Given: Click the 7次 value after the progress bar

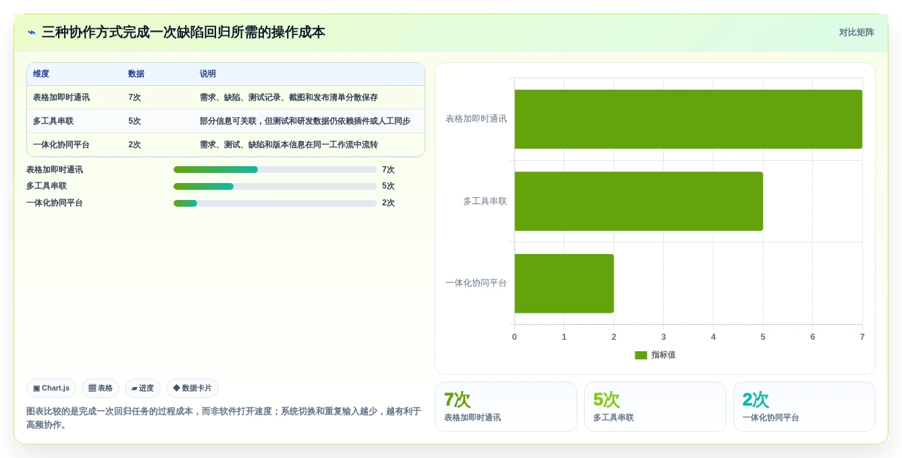Looking at the screenshot, I should point(388,170).
